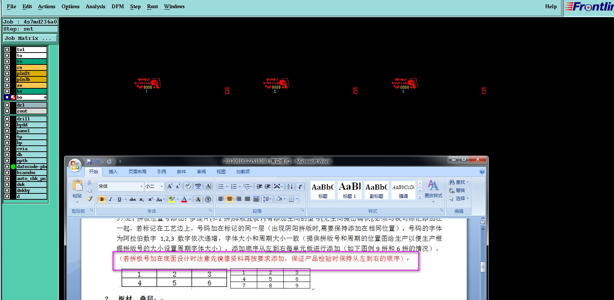The image size is (614, 300).
Task: Align paragraph text left
Action: [221, 199]
